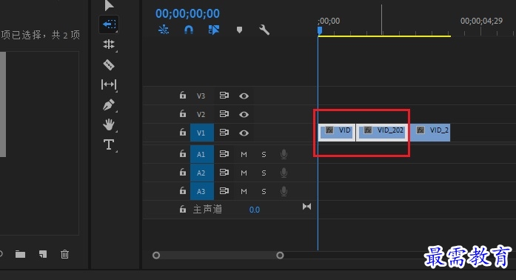Toggle sync lock on A3
Image resolution: width=516 pixels, height=280 pixels.
tap(224, 190)
